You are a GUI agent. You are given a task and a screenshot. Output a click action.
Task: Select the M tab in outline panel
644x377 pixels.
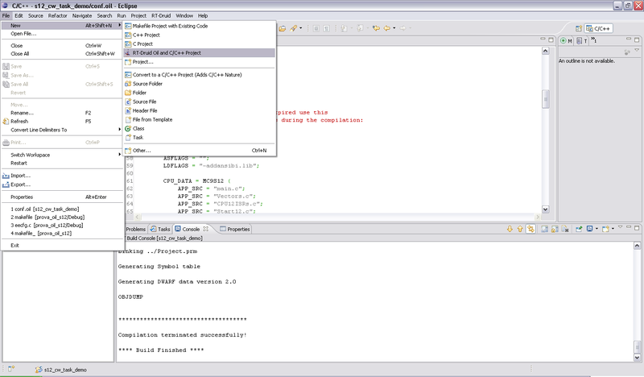coord(567,41)
